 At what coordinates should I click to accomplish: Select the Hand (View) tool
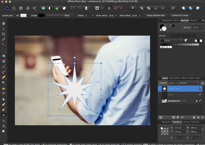(4, 23)
